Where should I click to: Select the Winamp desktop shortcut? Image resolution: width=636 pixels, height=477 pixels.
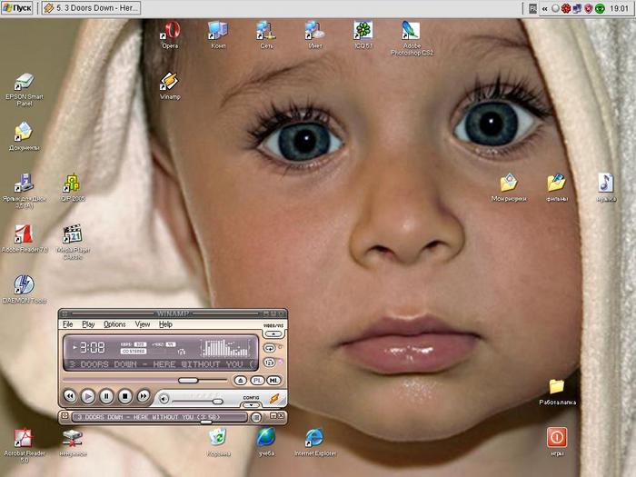point(170,85)
